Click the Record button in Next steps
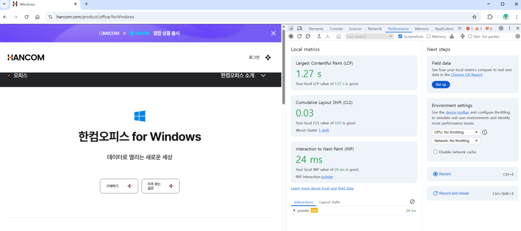 pos(472,174)
